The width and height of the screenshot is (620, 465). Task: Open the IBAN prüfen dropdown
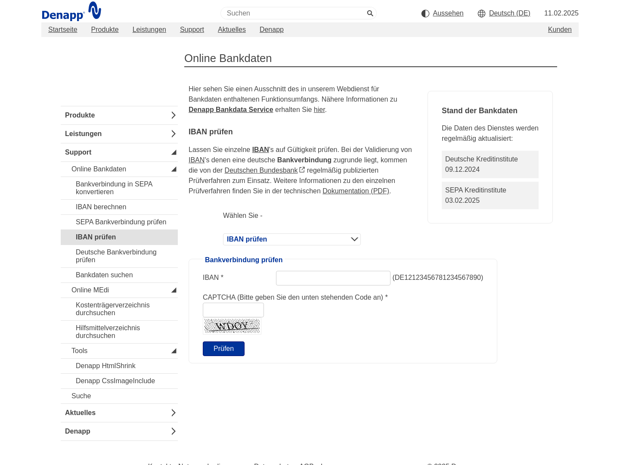pos(292,239)
